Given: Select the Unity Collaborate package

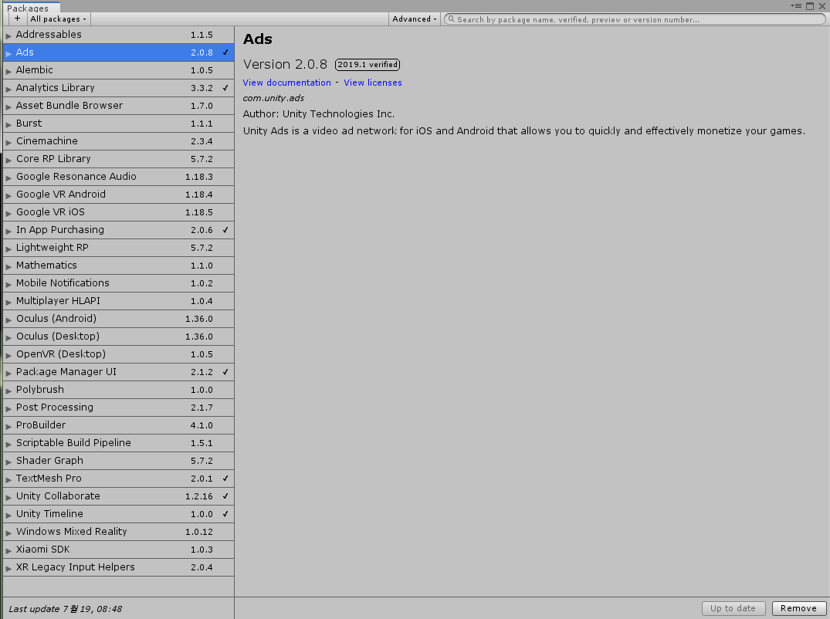Looking at the screenshot, I should pos(119,496).
